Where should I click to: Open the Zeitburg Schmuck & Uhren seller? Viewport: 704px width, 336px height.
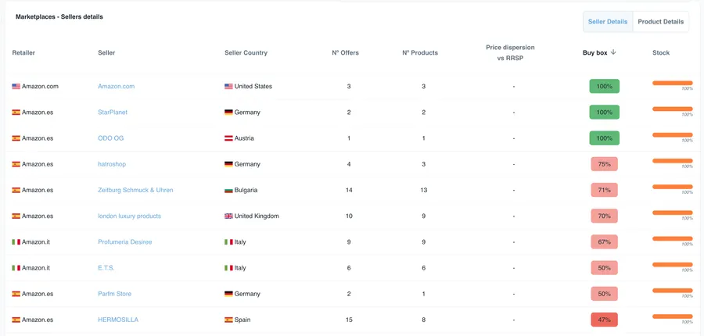(x=135, y=190)
